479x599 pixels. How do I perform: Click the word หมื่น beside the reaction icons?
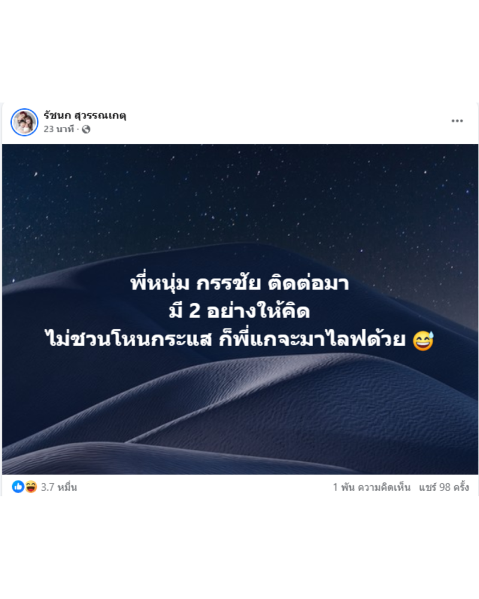(x=67, y=487)
